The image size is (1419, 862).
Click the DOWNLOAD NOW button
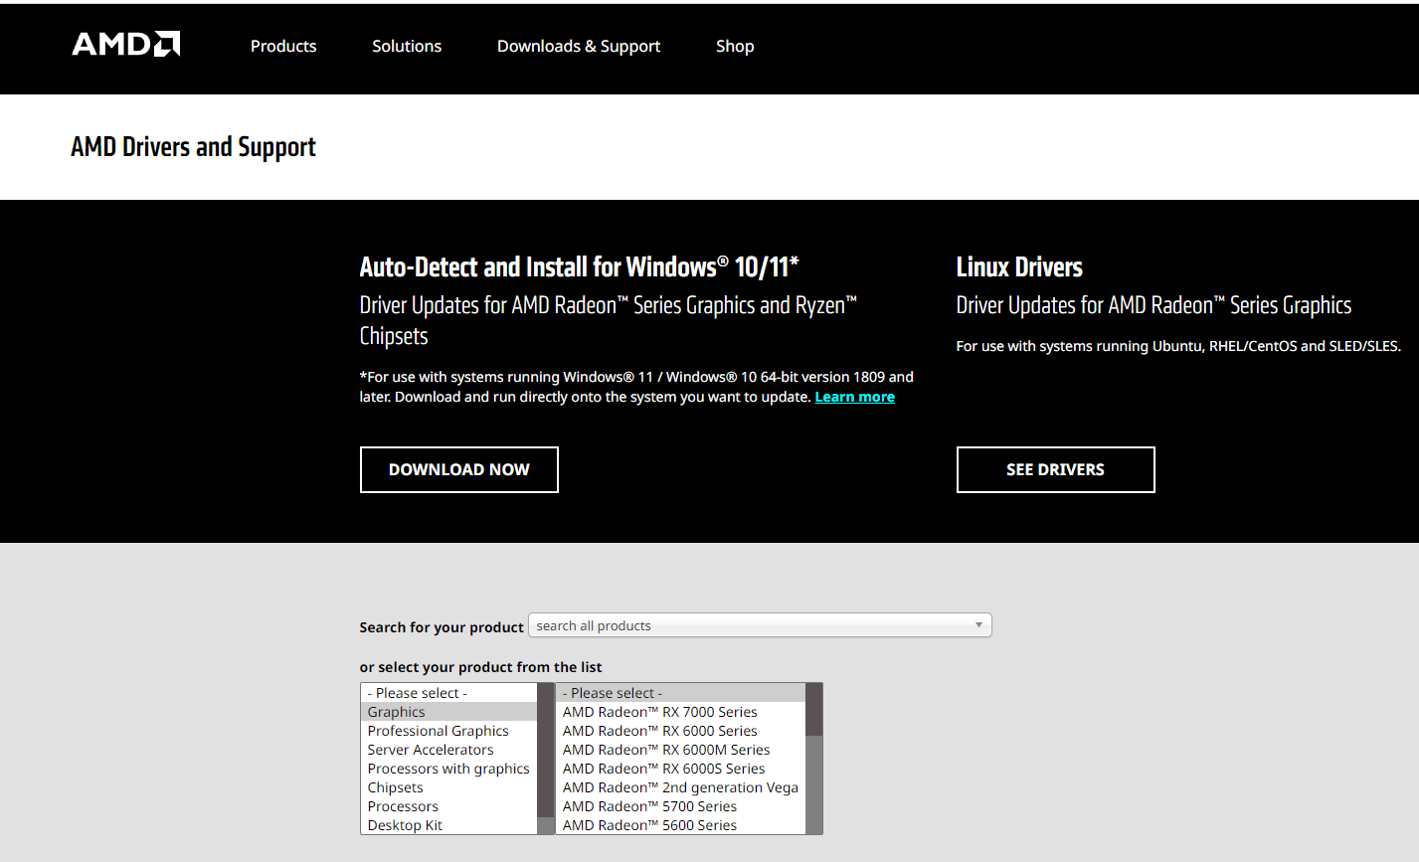coord(458,469)
